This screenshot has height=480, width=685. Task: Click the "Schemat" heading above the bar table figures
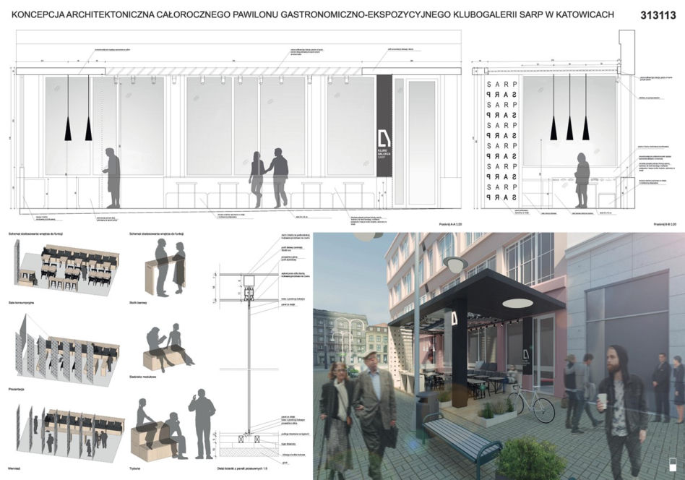156,234
